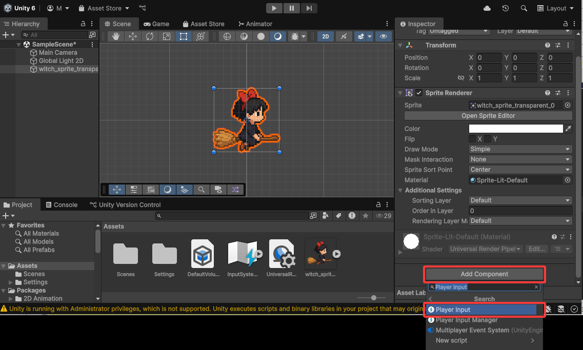The image size is (583, 350).
Task: Select the Move tool in Scene toolbar
Action: tap(133, 36)
